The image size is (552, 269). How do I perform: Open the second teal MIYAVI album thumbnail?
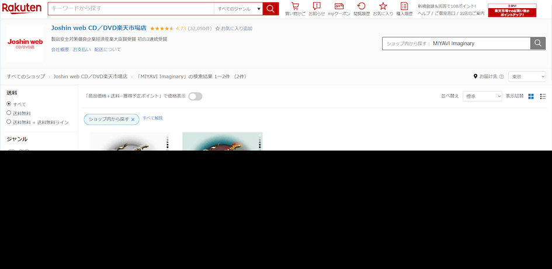point(223,141)
